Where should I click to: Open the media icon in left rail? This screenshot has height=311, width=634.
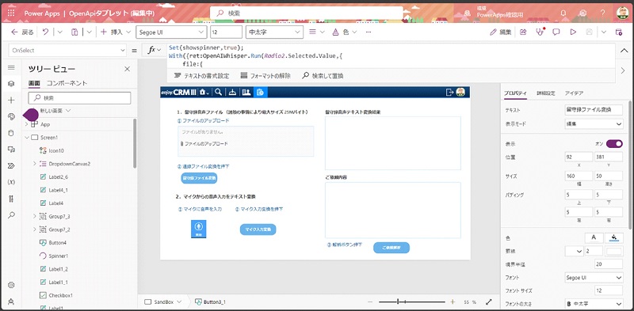click(11, 150)
